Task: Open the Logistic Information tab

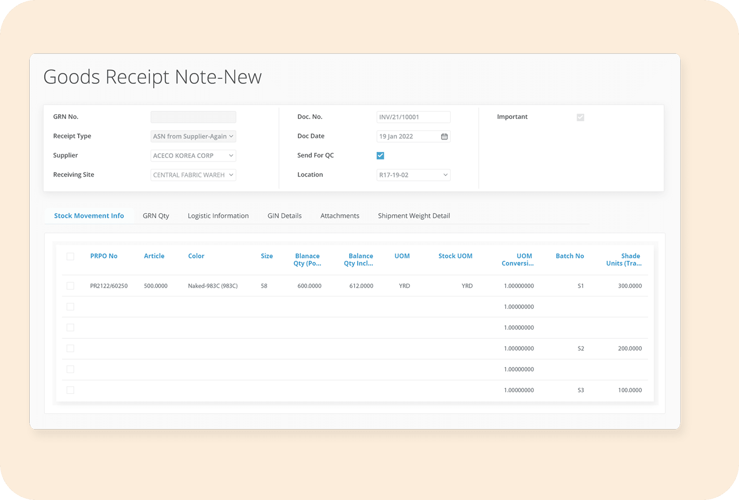Action: click(x=218, y=216)
